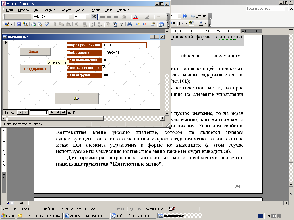294x220 pixels.
Task: Switch Word to Reading layout view button
Action: tap(21, 203)
